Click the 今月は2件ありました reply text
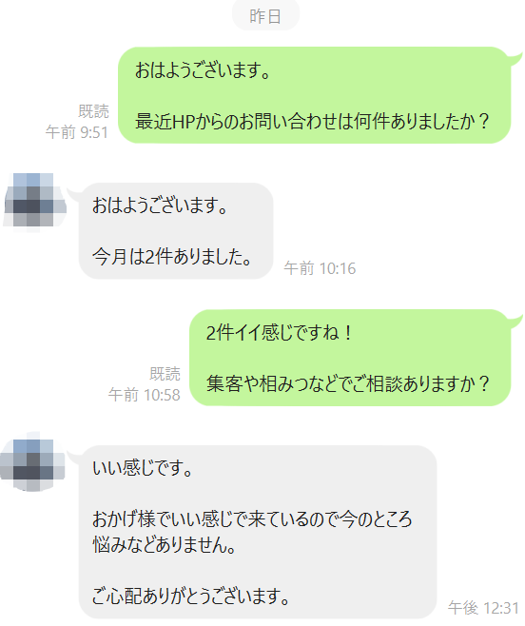Screen dimensions: 525x626 click(x=172, y=256)
